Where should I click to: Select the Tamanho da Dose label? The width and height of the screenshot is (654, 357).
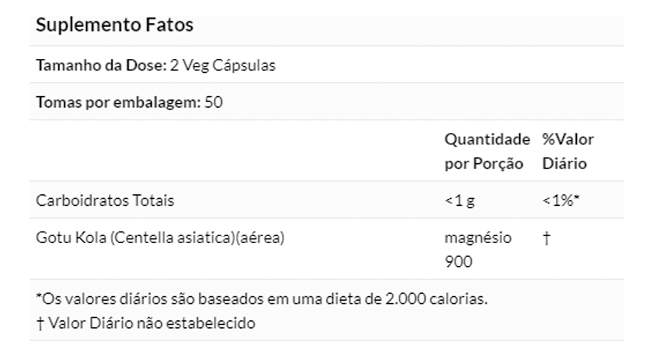[x=101, y=65]
